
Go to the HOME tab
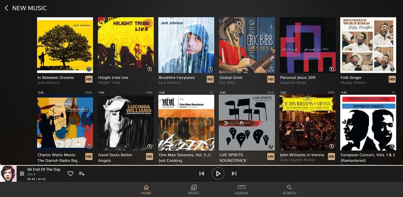[x=146, y=190]
